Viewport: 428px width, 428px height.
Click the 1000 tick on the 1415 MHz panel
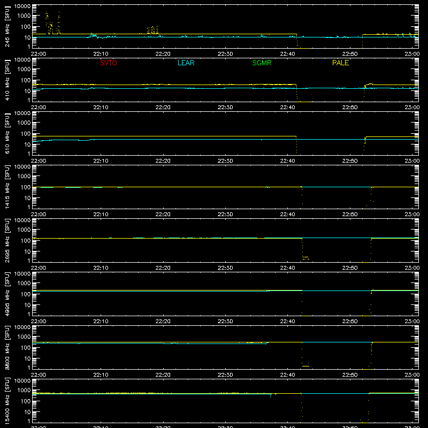[24, 176]
